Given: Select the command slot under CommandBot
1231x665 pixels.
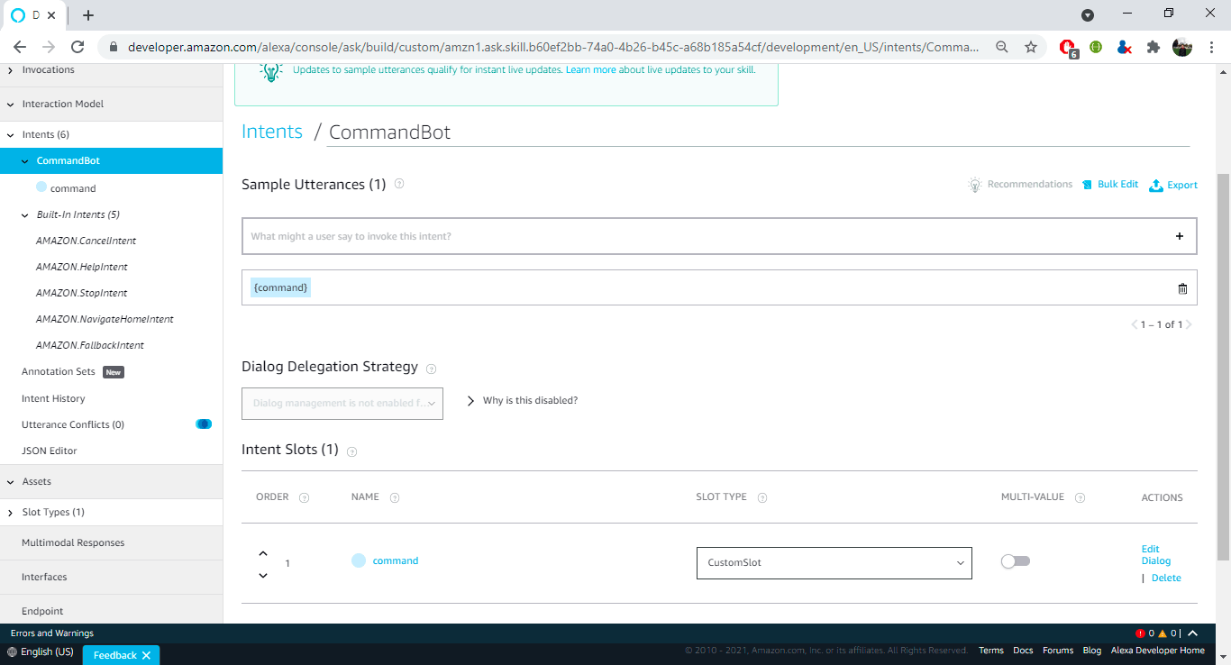Looking at the screenshot, I should click(x=73, y=188).
